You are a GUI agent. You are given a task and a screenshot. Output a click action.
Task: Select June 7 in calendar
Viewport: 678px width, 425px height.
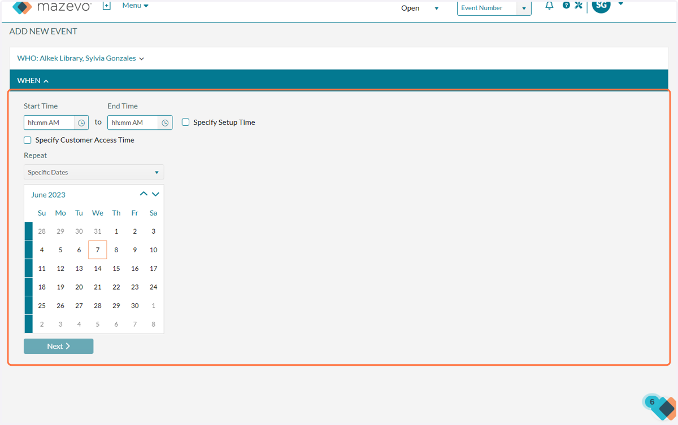coord(98,250)
